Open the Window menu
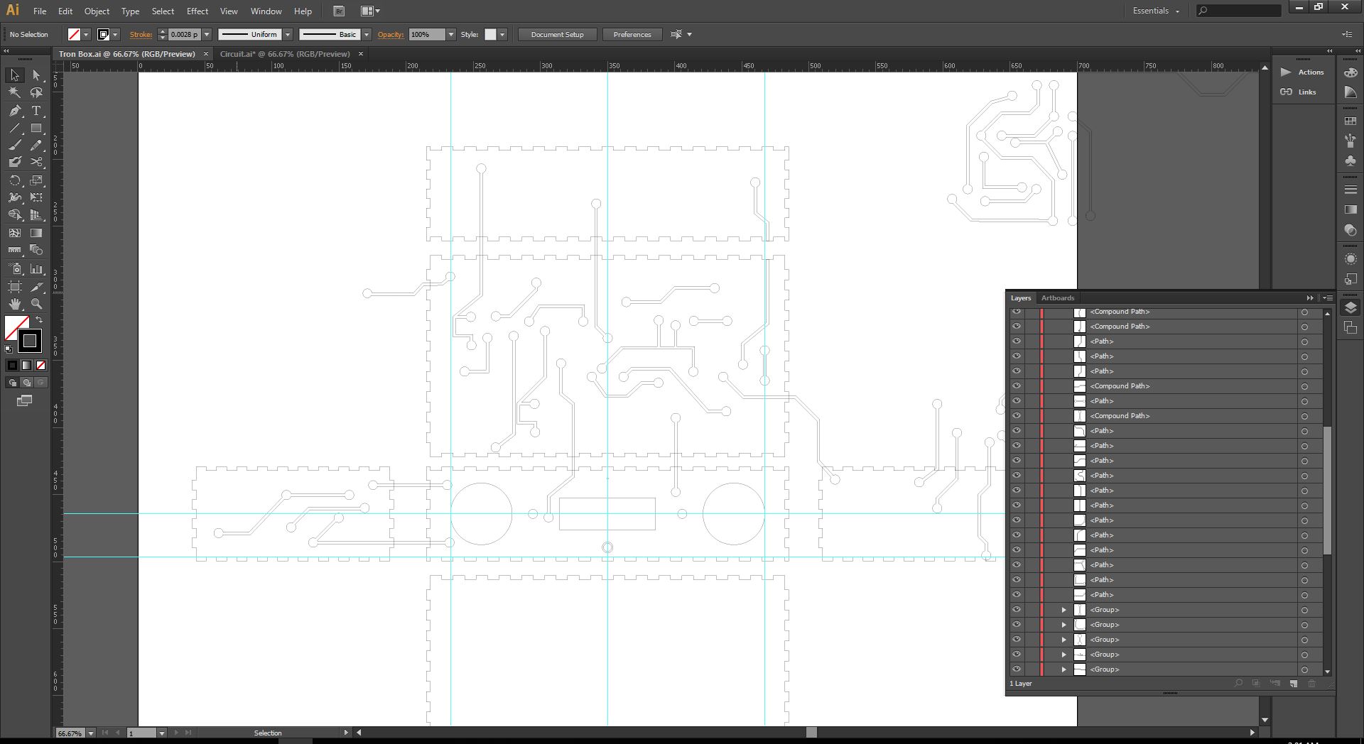Image resolution: width=1364 pixels, height=744 pixels. pyautogui.click(x=266, y=11)
